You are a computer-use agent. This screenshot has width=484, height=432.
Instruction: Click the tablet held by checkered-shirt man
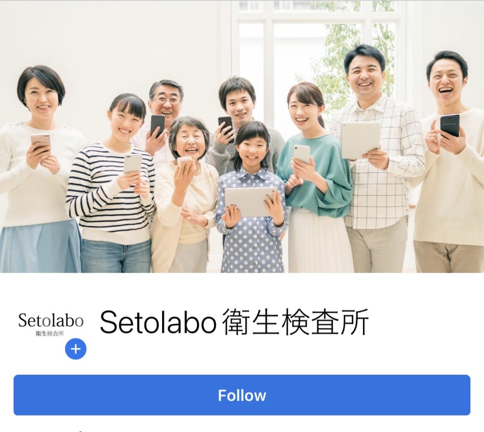[361, 140]
